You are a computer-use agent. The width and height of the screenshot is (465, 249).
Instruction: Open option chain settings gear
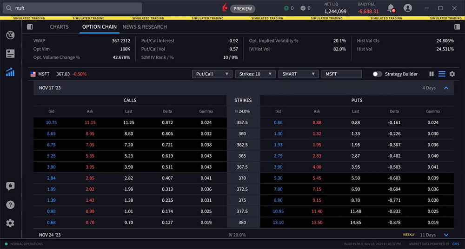452,74
